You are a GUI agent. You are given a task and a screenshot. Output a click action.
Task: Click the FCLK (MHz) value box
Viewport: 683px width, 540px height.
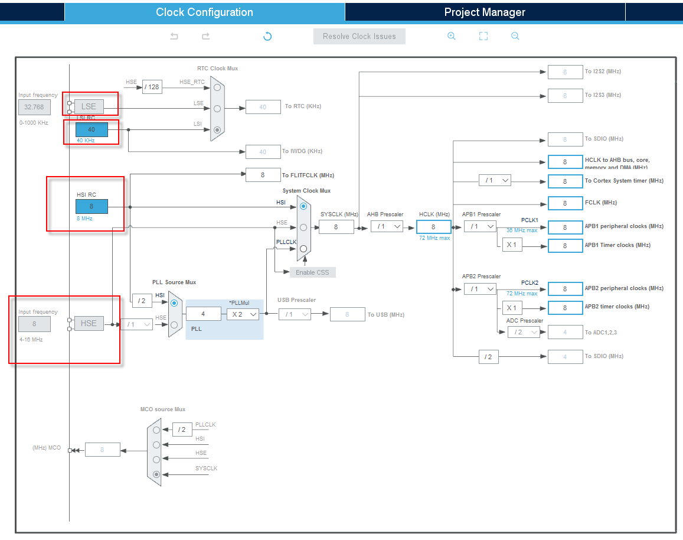pos(565,203)
